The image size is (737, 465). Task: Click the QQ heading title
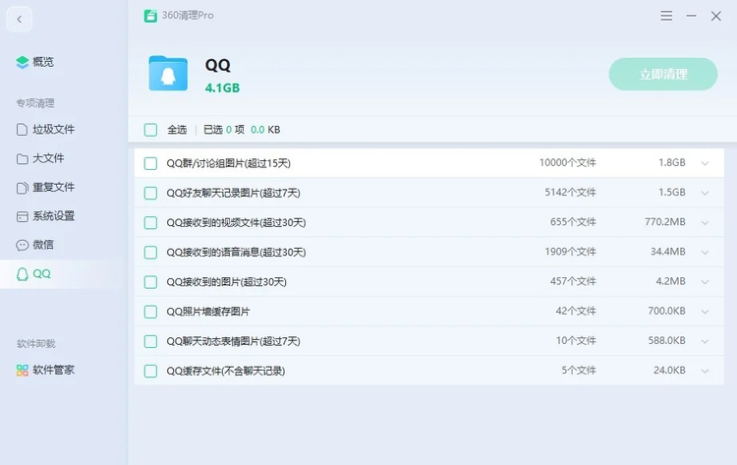pos(217,65)
